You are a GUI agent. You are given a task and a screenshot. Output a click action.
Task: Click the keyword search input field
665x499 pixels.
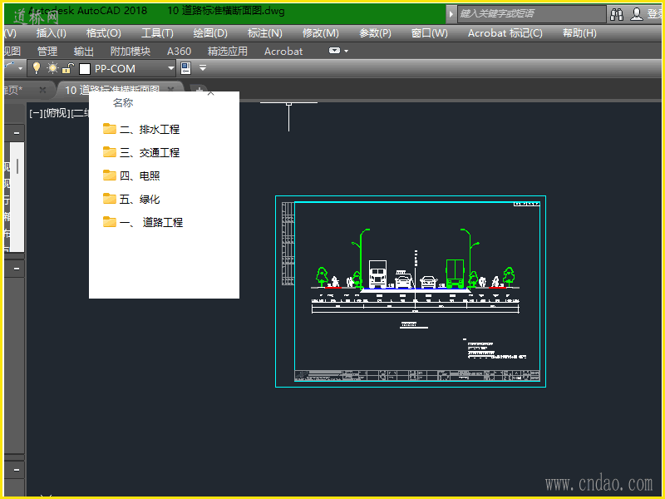532,14
